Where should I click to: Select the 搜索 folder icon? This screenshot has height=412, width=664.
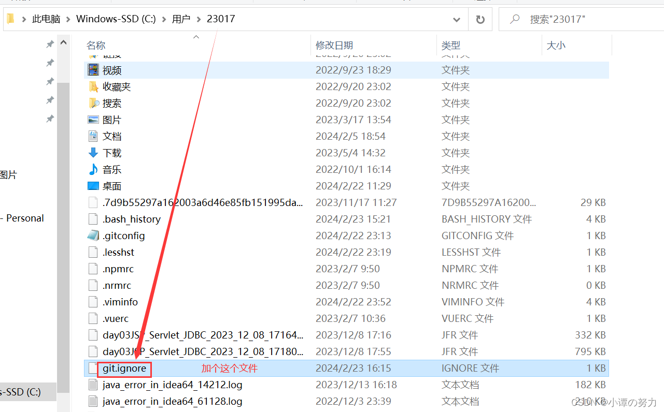(93, 103)
